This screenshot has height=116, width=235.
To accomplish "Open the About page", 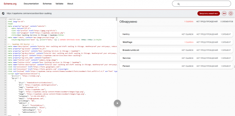I will (70, 4).
